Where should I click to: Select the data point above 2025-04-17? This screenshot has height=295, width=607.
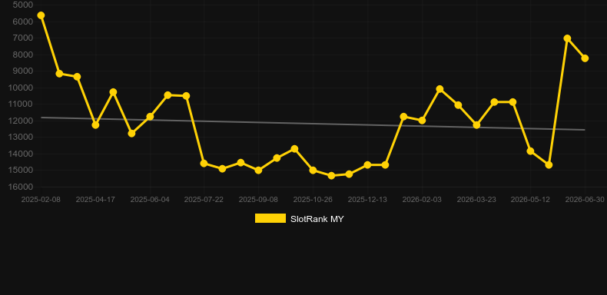pyautogui.click(x=95, y=125)
